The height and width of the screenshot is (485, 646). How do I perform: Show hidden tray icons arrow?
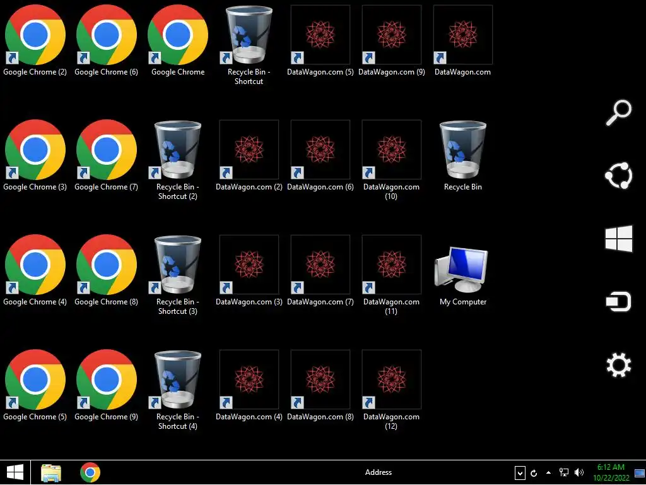(x=548, y=472)
